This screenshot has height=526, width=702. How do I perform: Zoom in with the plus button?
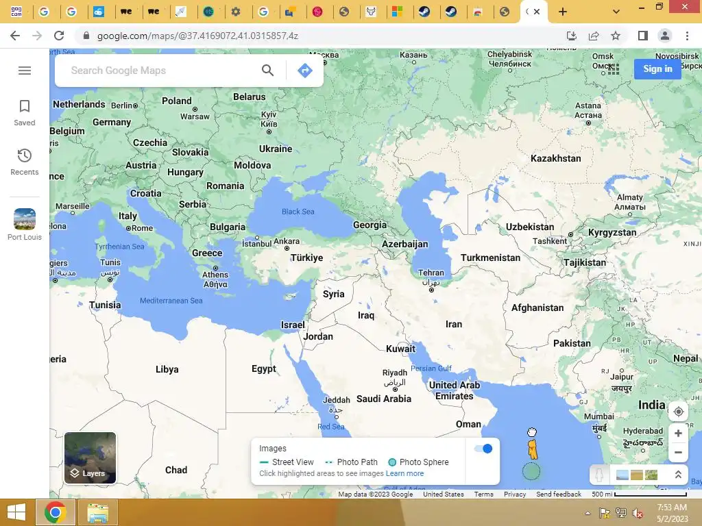[678, 434]
